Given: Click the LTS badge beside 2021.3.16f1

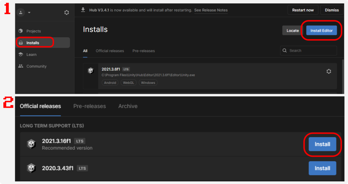Looking at the screenshot, I should point(80,141).
